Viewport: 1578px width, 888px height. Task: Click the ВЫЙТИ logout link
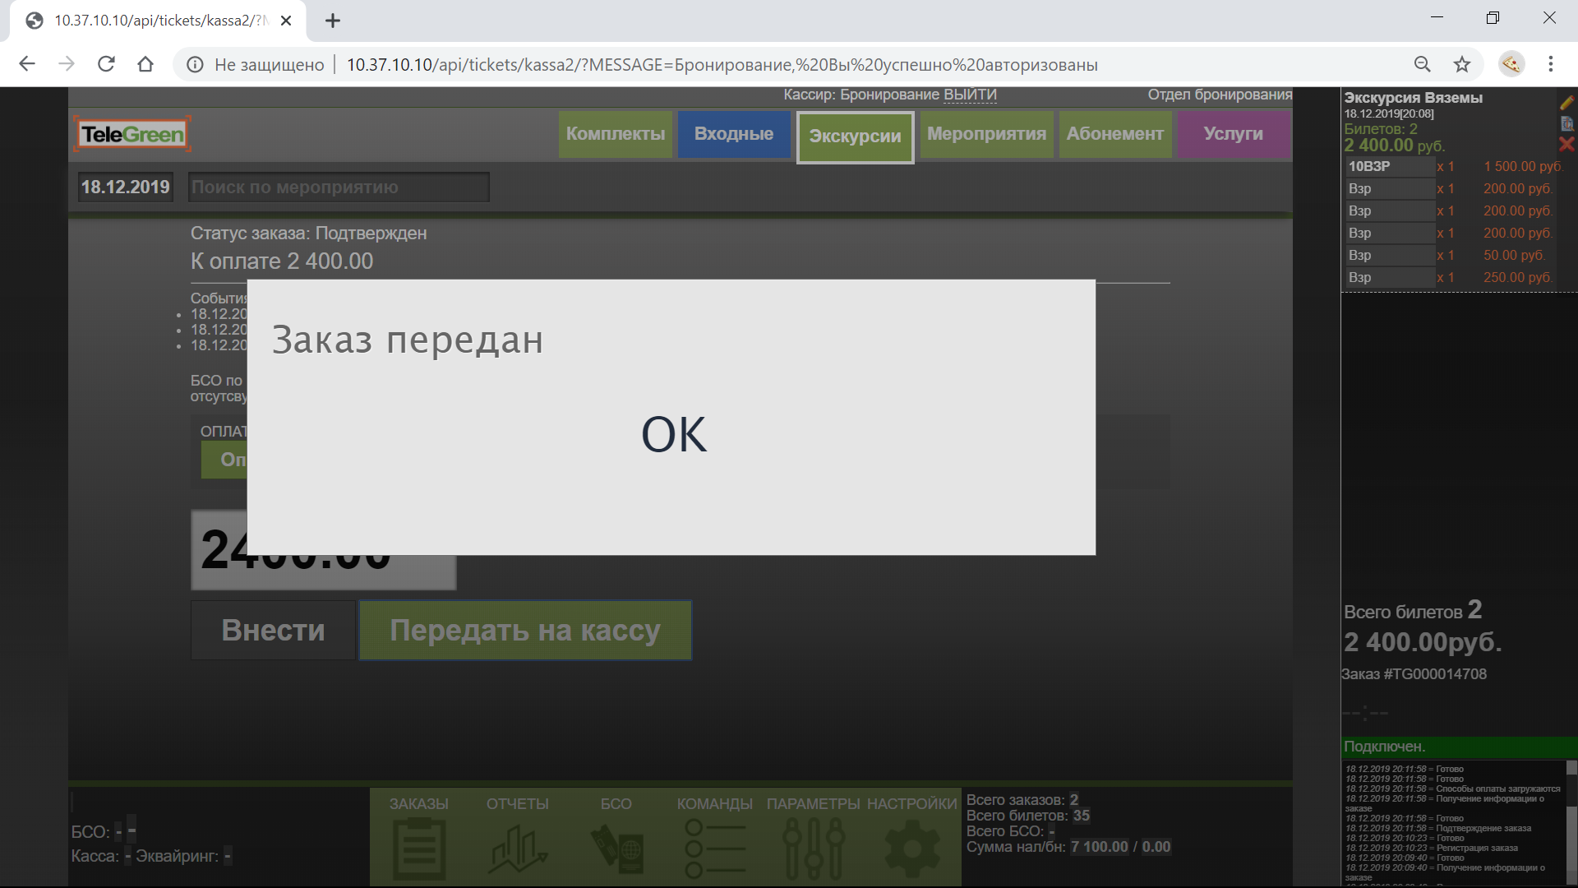(x=970, y=95)
